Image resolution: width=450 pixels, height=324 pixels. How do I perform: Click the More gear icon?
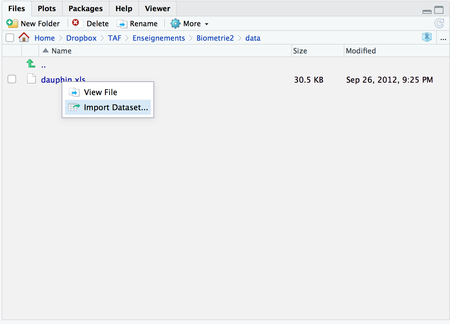point(175,24)
